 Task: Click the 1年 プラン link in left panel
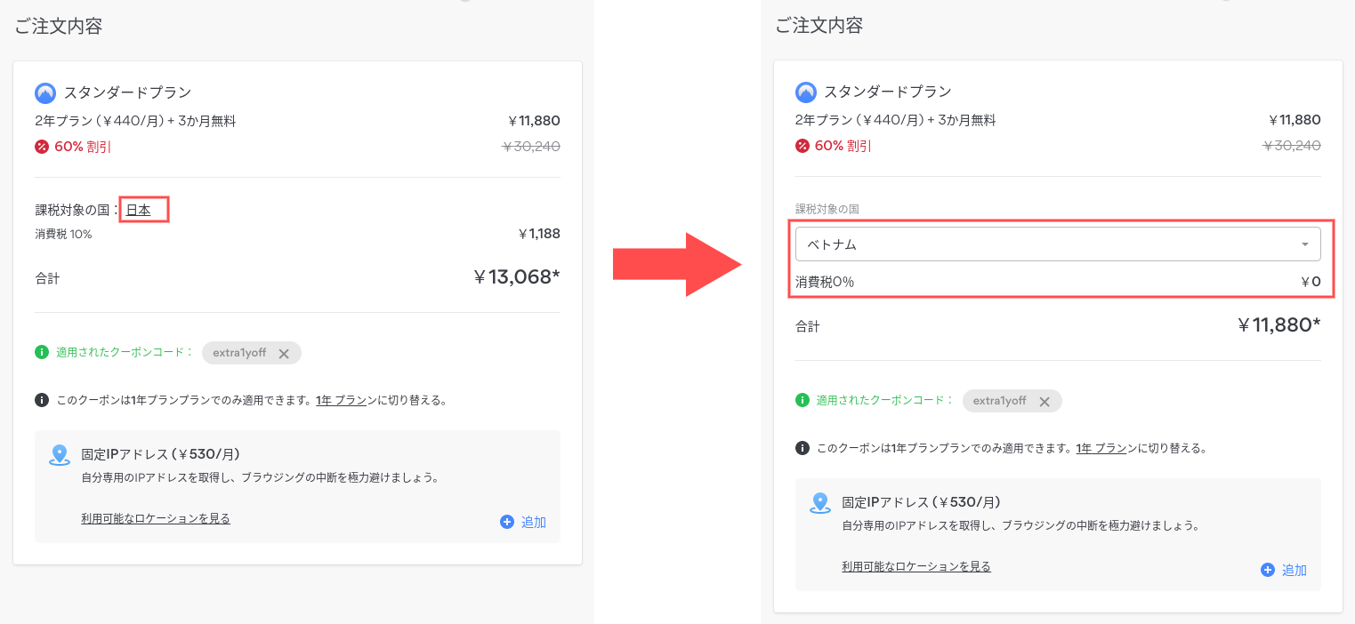click(x=342, y=400)
